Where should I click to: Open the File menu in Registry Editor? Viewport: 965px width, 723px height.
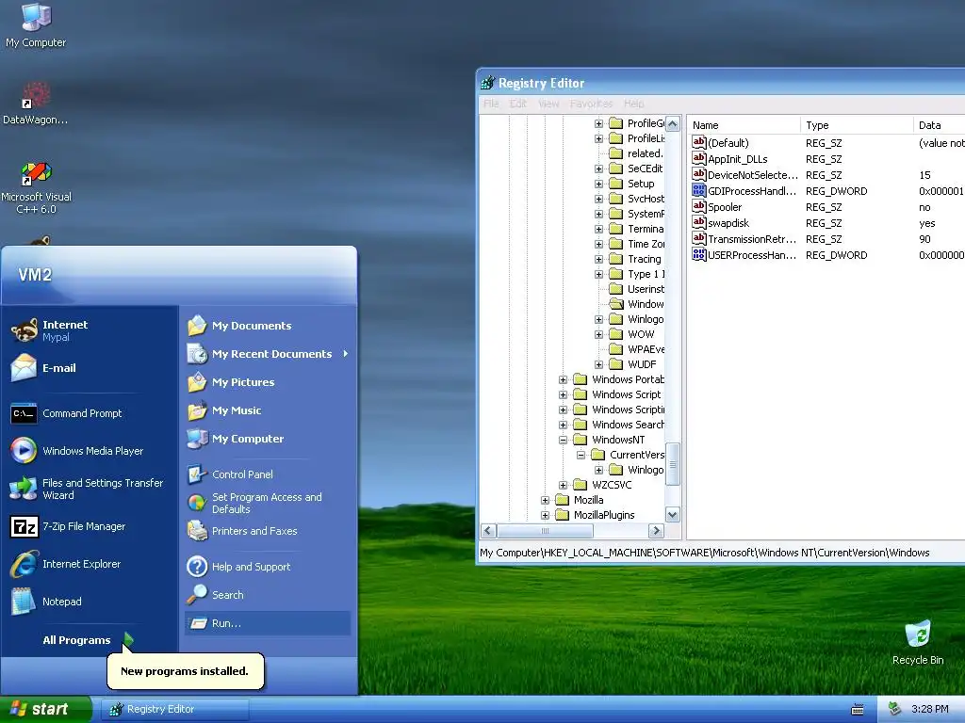click(490, 104)
